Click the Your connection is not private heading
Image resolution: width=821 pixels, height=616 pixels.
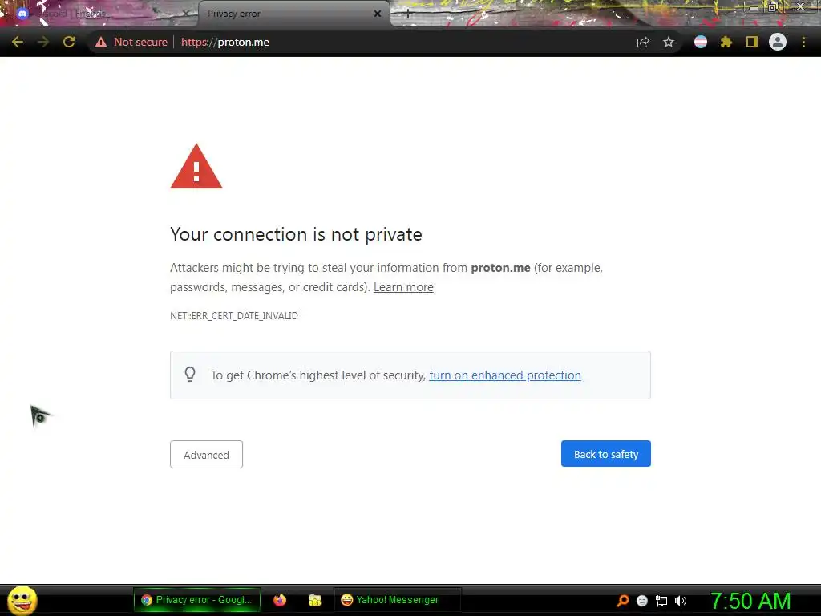click(x=296, y=234)
